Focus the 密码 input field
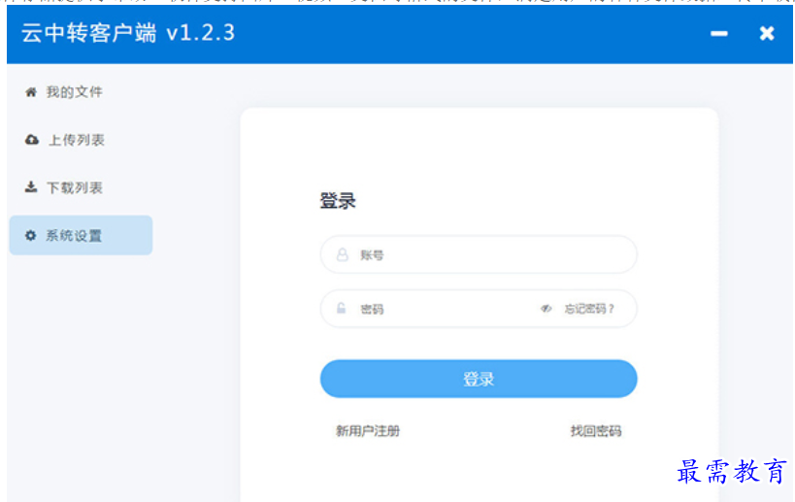 coord(479,309)
